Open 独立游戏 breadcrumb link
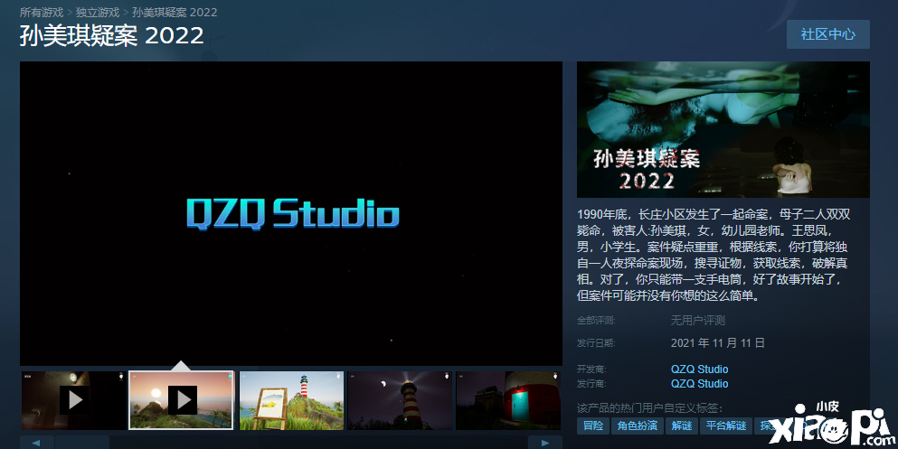This screenshot has height=449, width=898. click(98, 12)
